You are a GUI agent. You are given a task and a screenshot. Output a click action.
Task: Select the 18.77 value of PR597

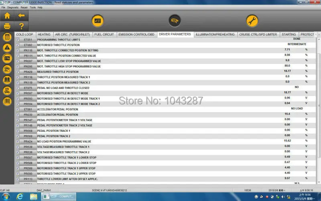coord(287,92)
